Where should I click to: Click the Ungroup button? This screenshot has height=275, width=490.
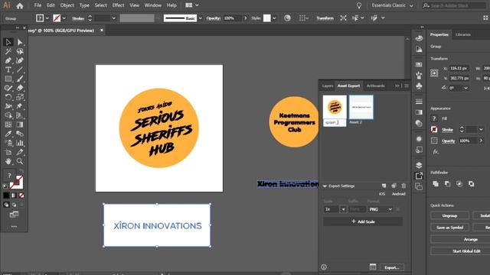[449, 215]
